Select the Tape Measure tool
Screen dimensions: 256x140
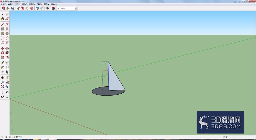pos(3,63)
